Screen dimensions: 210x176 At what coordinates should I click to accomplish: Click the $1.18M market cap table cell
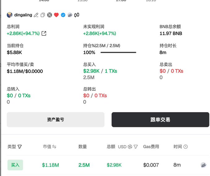50,165
